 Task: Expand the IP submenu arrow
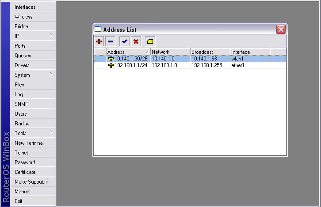point(51,36)
